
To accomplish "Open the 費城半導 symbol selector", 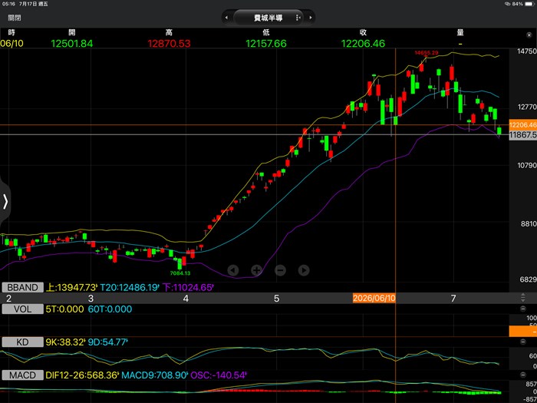I will (268, 18).
